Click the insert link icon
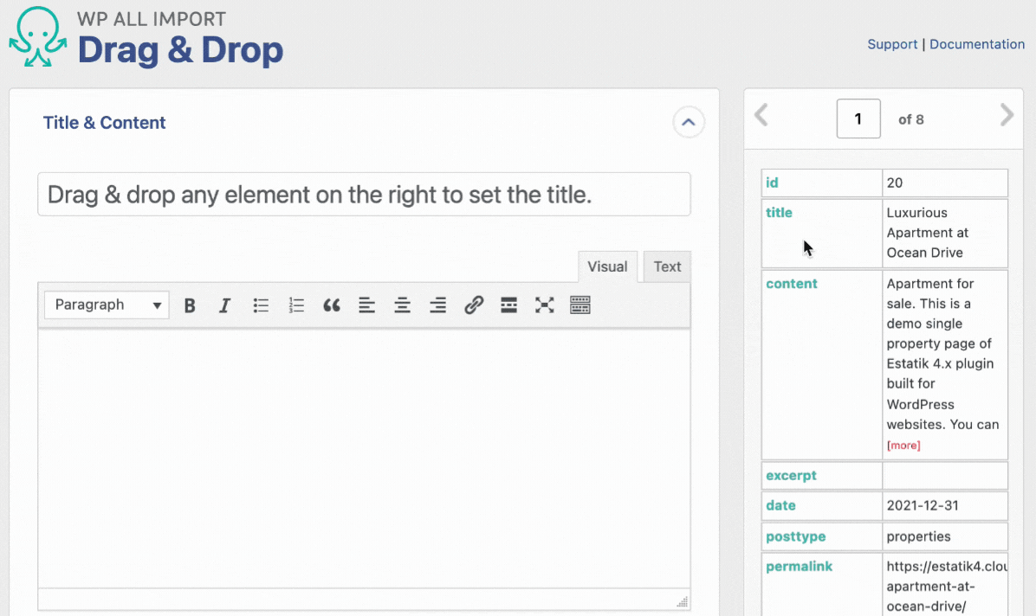 pyautogui.click(x=474, y=305)
